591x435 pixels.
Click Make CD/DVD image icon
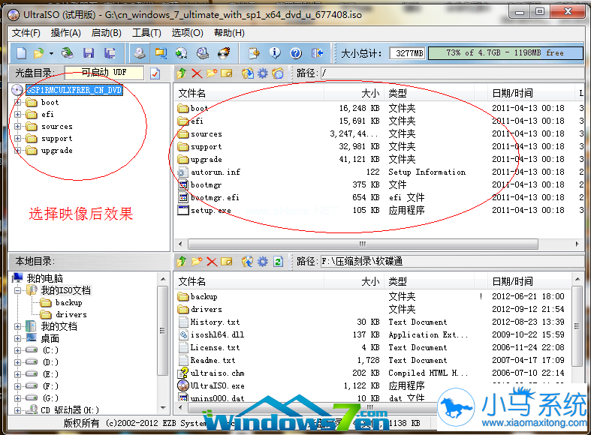[x=140, y=53]
